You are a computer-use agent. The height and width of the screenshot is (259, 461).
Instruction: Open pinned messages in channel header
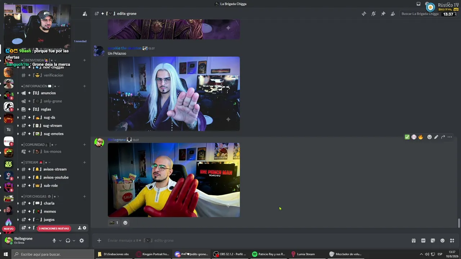(383, 14)
